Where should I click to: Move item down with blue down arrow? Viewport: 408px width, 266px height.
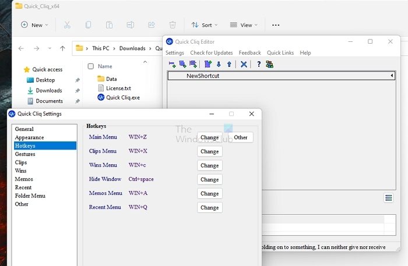coord(219,64)
